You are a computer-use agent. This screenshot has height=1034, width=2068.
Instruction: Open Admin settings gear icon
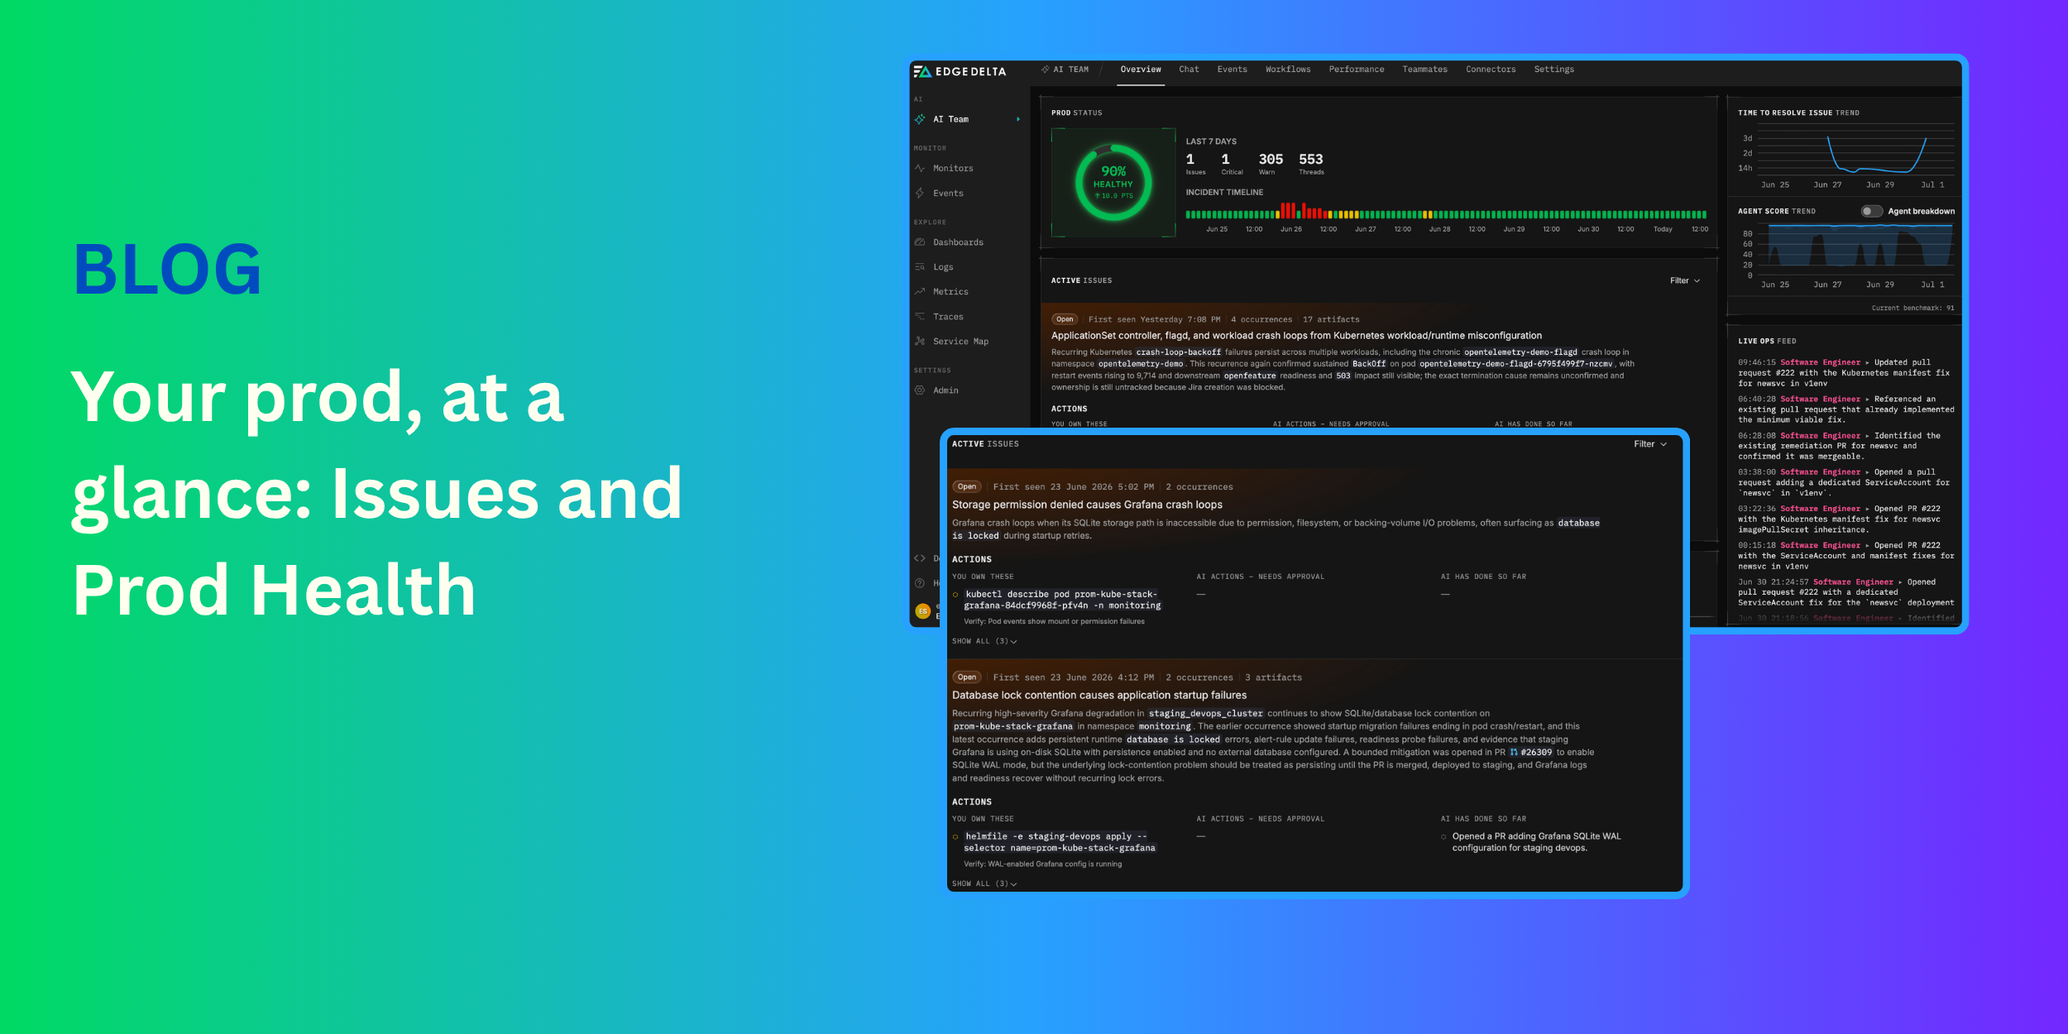920,390
